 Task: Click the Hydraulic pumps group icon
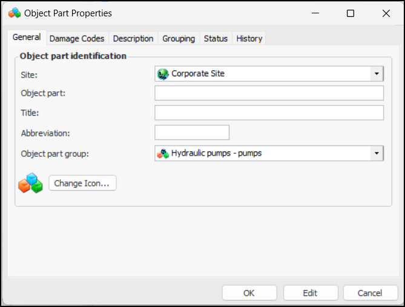(163, 153)
